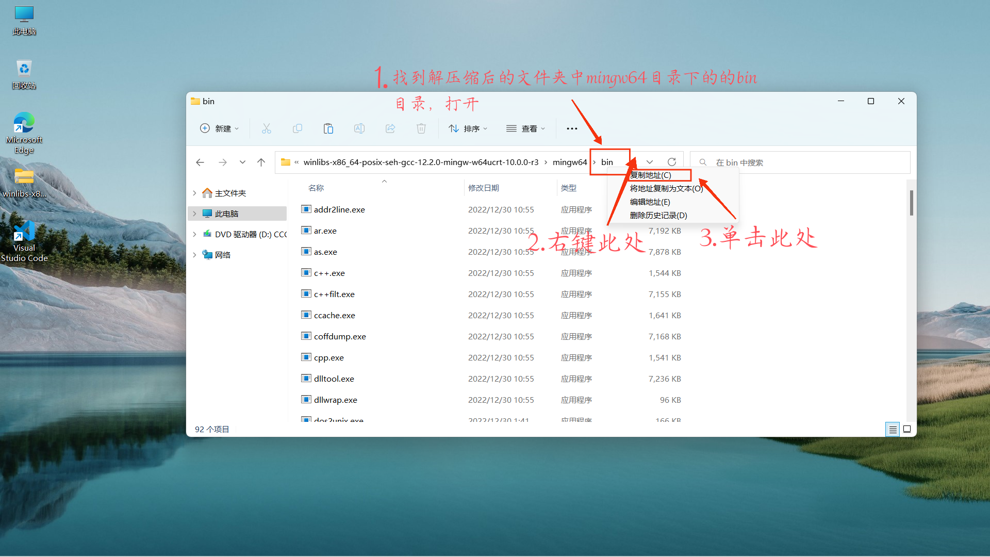Click the Refresh icon next to address bar
Viewport: 990px width, 557px height.
click(672, 161)
